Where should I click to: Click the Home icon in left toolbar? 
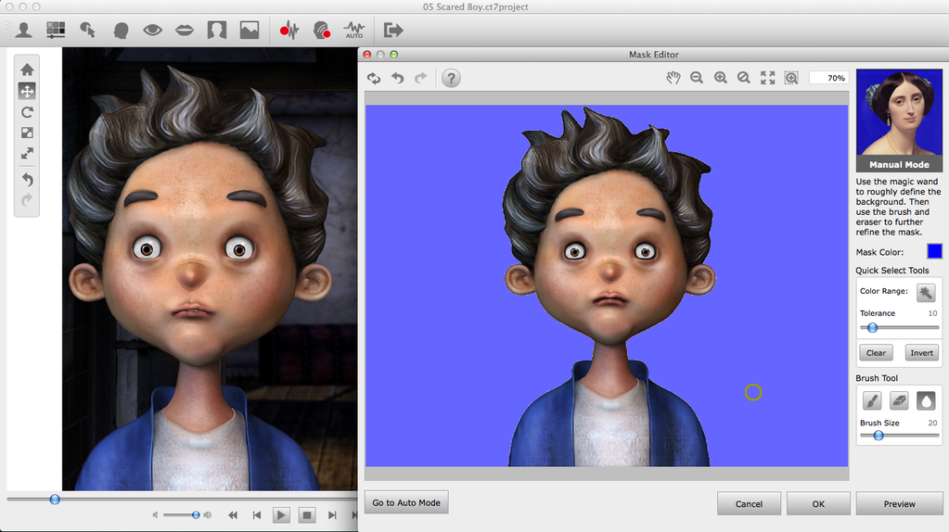click(x=27, y=70)
